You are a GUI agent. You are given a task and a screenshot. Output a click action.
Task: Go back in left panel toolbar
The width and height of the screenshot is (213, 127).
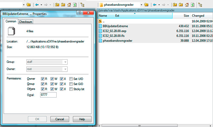pos(37,5)
